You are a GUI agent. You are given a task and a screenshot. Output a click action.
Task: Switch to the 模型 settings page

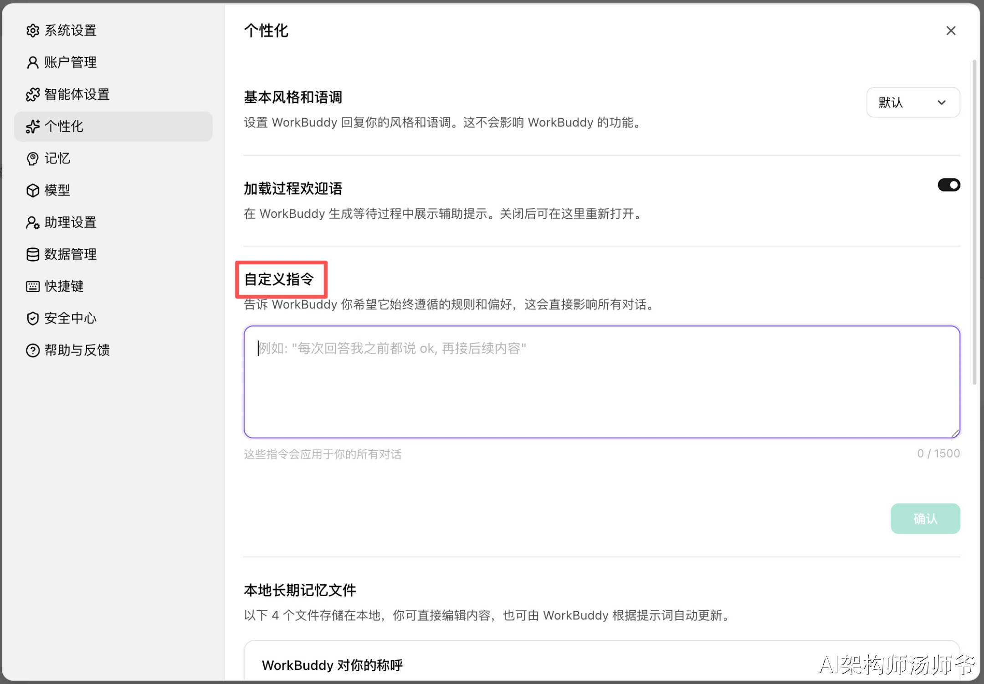pyautogui.click(x=113, y=190)
